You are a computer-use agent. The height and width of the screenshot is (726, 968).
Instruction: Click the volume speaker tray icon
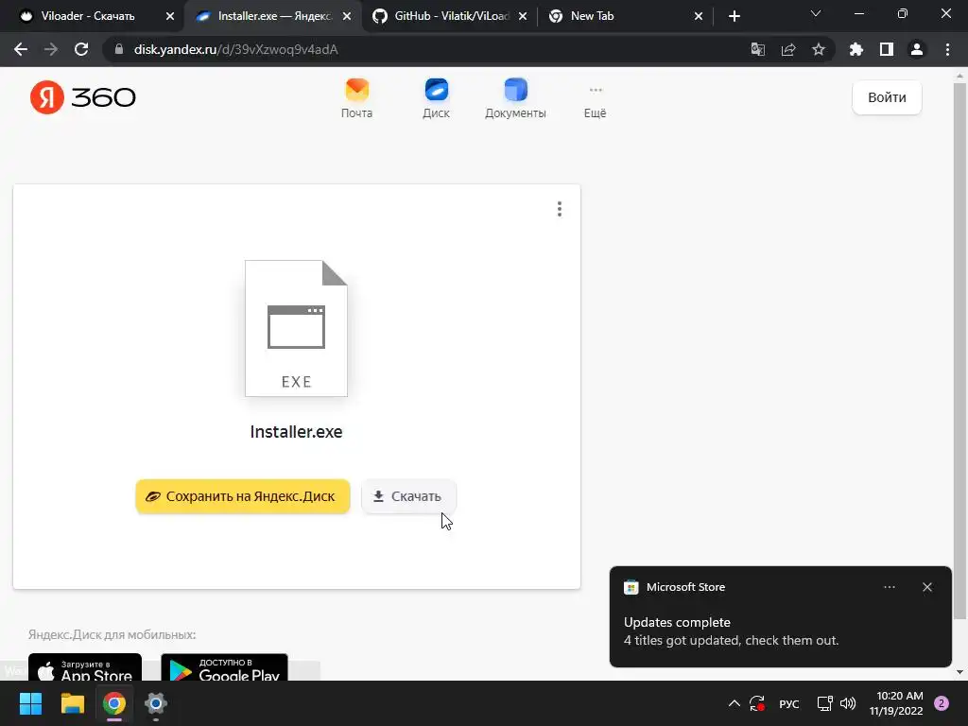click(x=848, y=703)
